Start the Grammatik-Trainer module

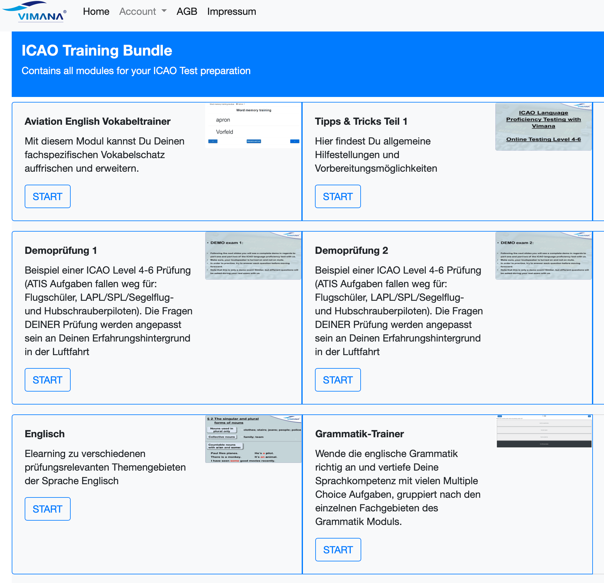(338, 550)
